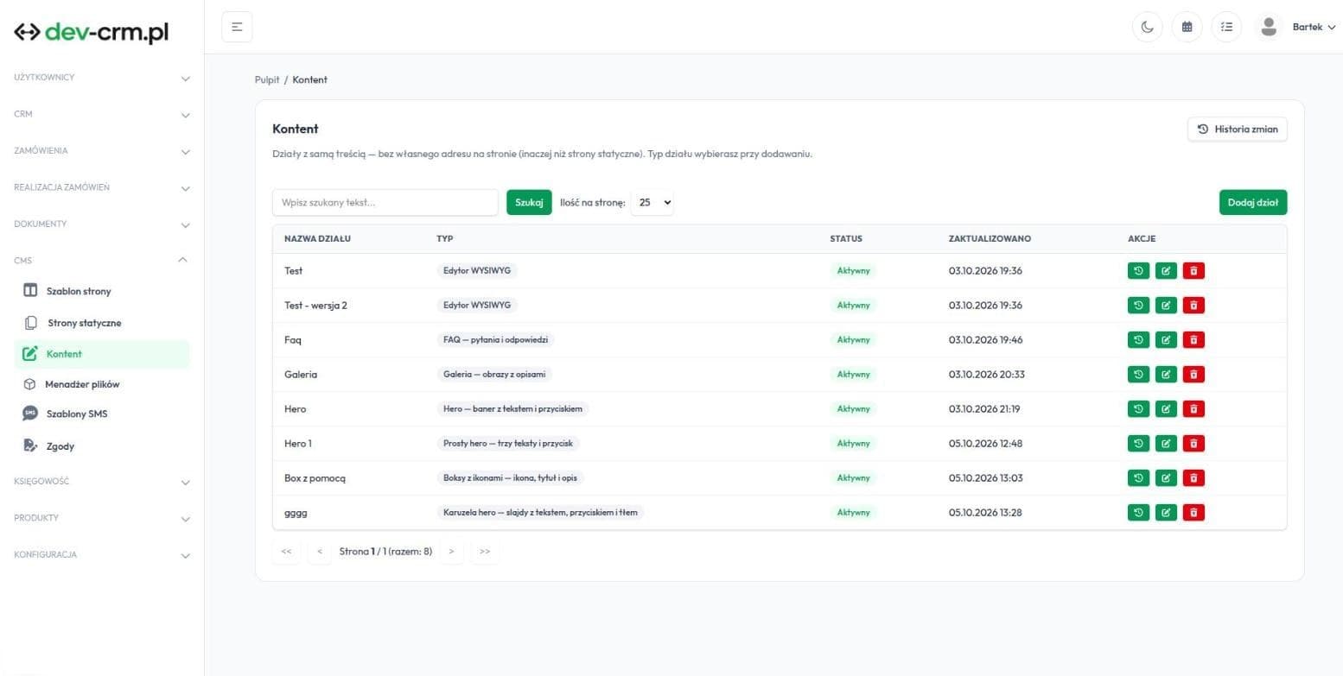Click the Szukaj button
Screen dimensions: 1343x676
(529, 203)
